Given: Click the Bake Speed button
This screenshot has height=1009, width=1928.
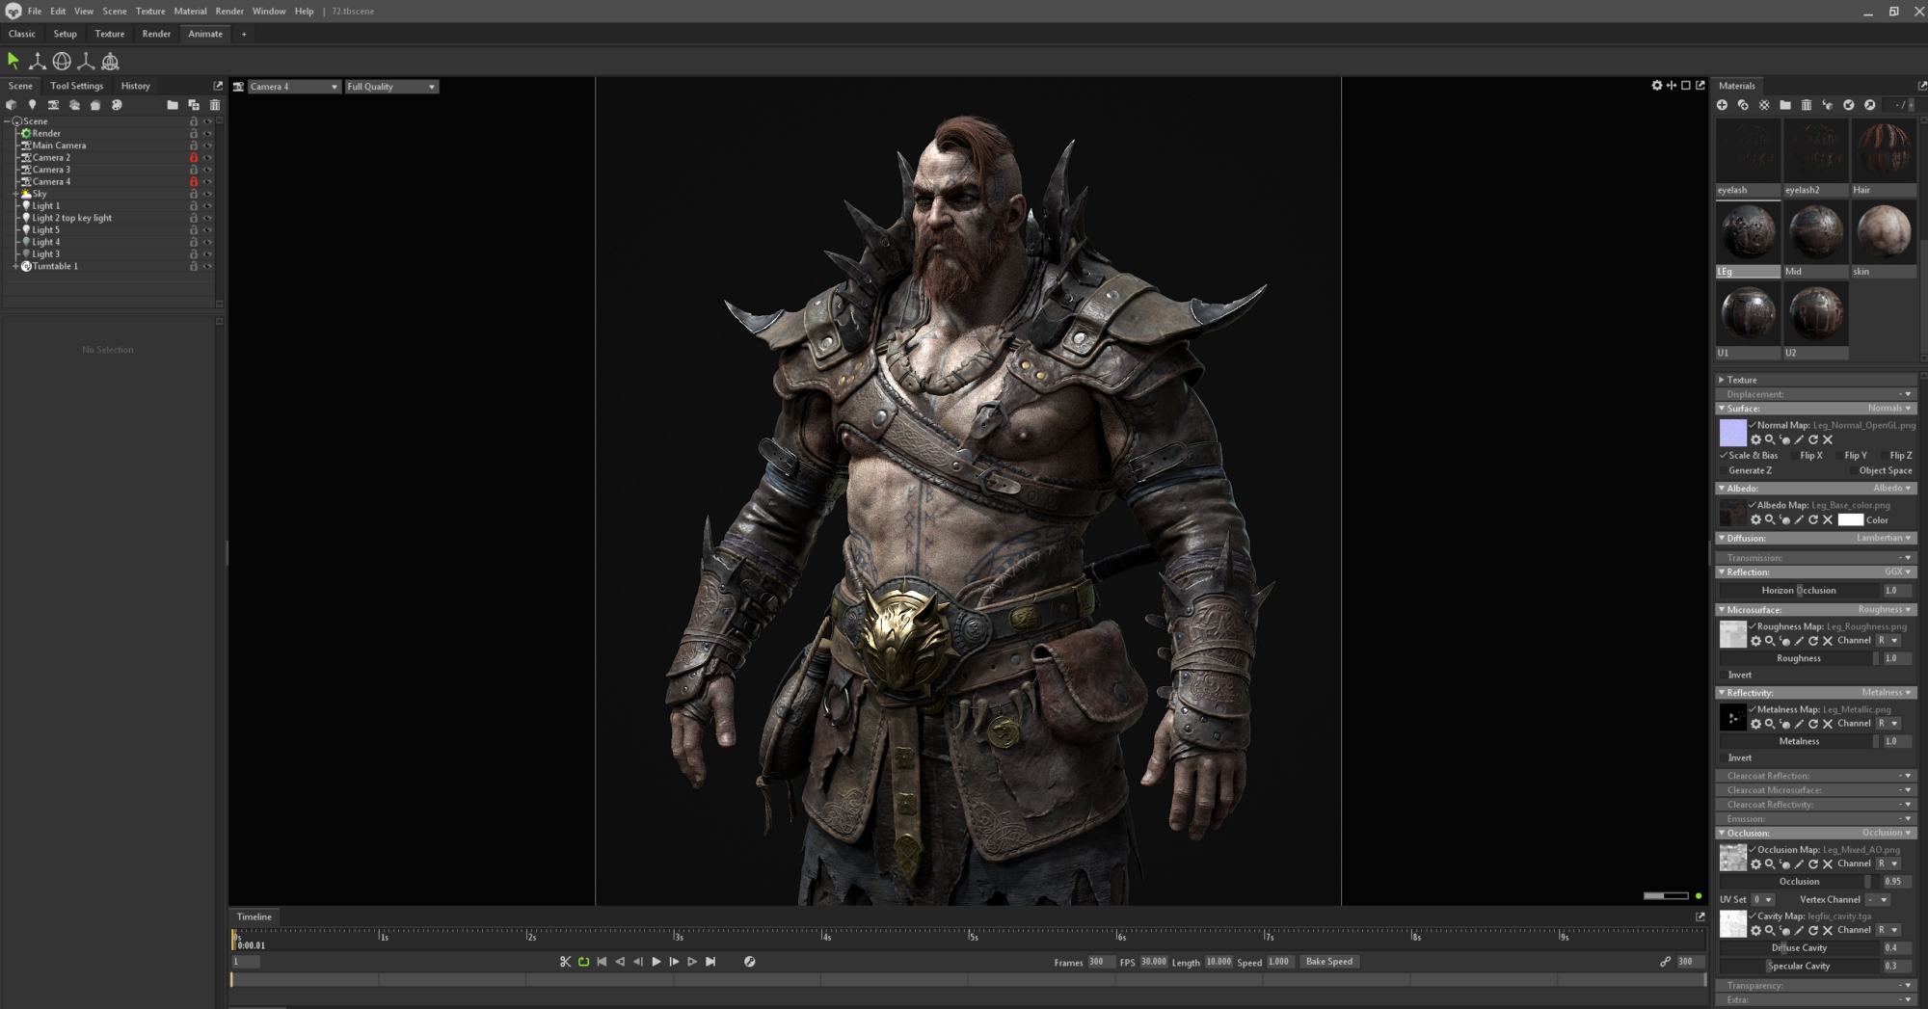Looking at the screenshot, I should click(x=1328, y=962).
